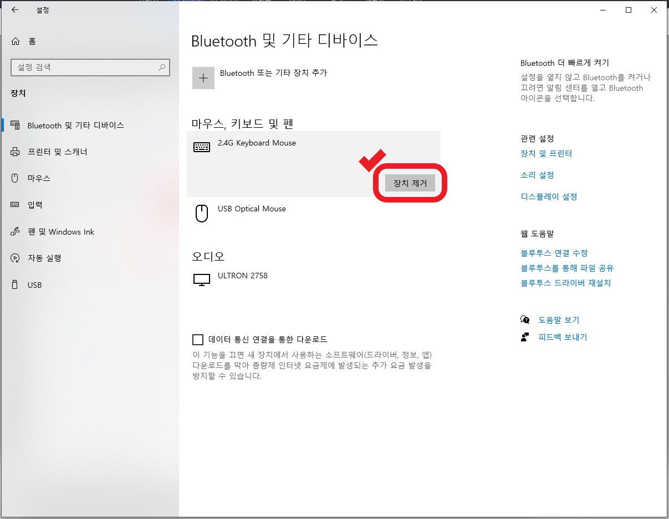The width and height of the screenshot is (669, 519).
Task: Click Bluetooth 또는 기타 장치 추가
Action: pyautogui.click(x=273, y=72)
